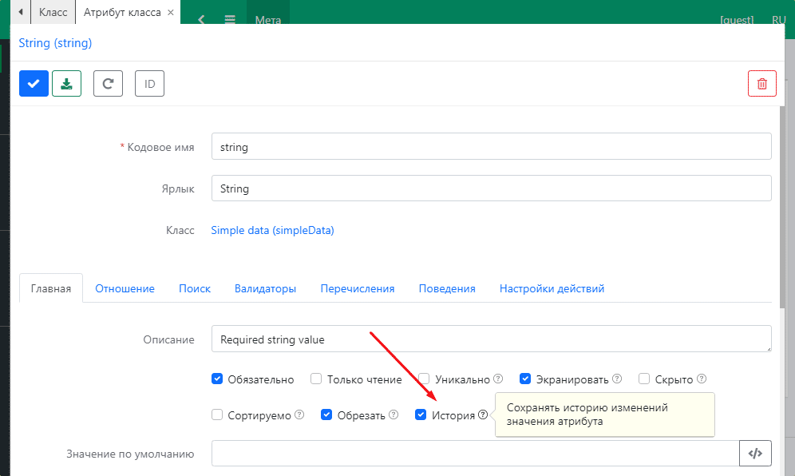The image size is (795, 476).
Task: Click the help icon next to Сортируемо
Action: 299,415
